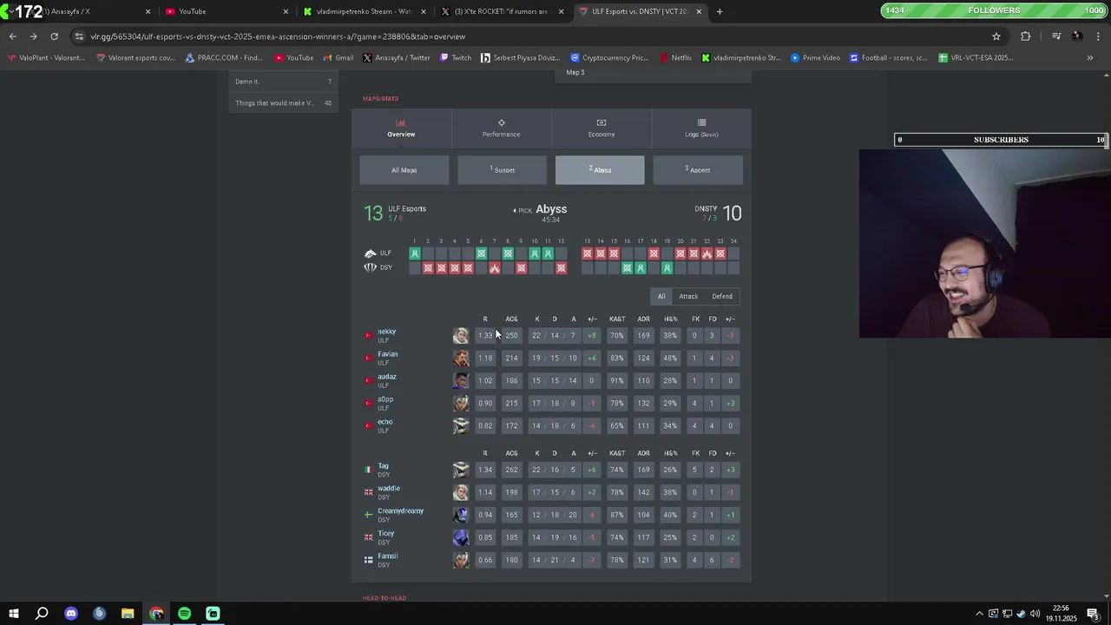Click Favian's agent portrait icon
The image size is (1111, 625).
coord(461,359)
